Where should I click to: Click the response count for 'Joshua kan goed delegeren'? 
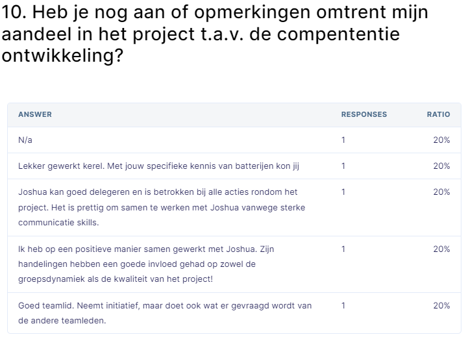[343, 192]
